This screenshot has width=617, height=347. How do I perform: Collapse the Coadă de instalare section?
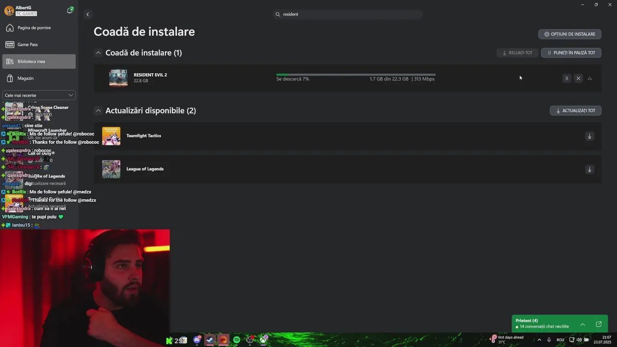tap(98, 53)
